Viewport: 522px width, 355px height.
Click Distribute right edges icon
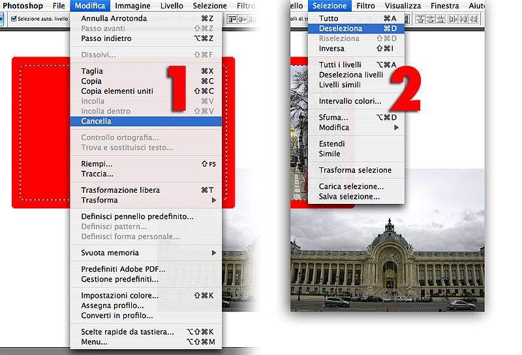tap(473, 20)
